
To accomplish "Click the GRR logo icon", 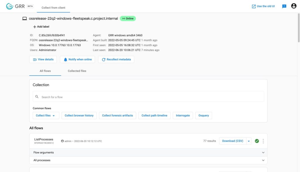I will click(x=10, y=6).
